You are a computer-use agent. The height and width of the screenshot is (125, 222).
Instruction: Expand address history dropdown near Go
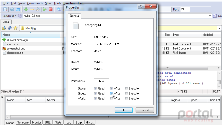[x=210, y=16]
